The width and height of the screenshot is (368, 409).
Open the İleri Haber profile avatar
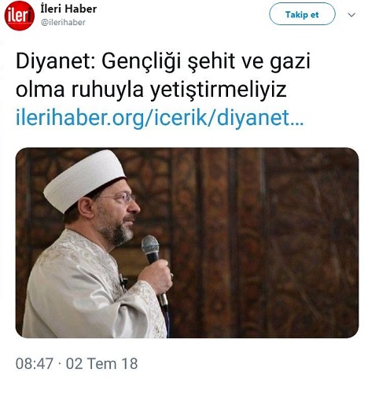pyautogui.click(x=20, y=16)
